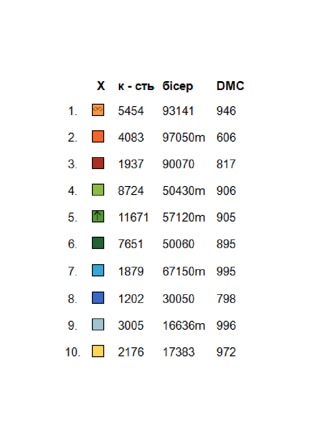
Task: Click bead code 16636m in row 9
Action: [x=184, y=326]
